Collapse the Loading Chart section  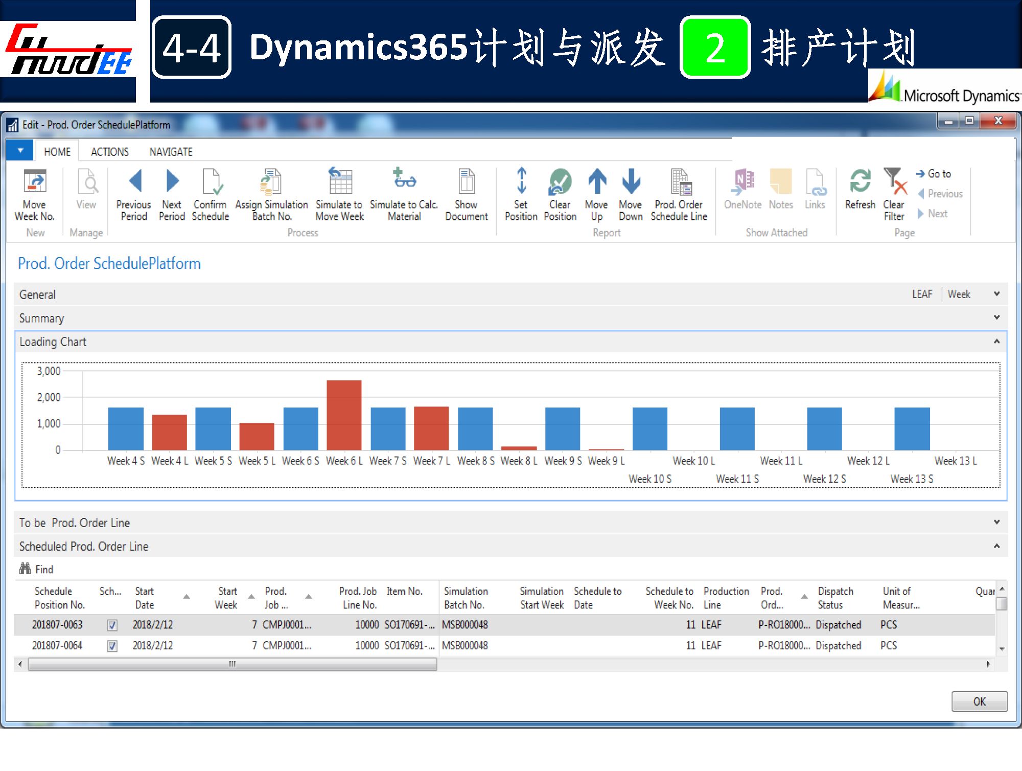[996, 341]
